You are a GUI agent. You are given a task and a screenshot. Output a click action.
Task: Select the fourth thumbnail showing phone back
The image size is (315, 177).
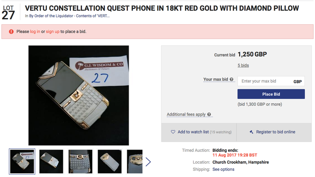[109, 161]
